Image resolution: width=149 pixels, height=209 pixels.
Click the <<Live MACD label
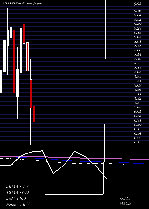click(125, 201)
